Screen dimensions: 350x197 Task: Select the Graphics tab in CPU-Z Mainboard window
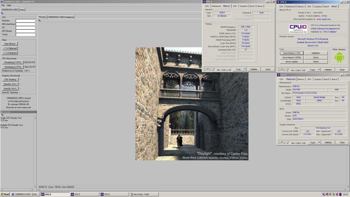coord(318,79)
